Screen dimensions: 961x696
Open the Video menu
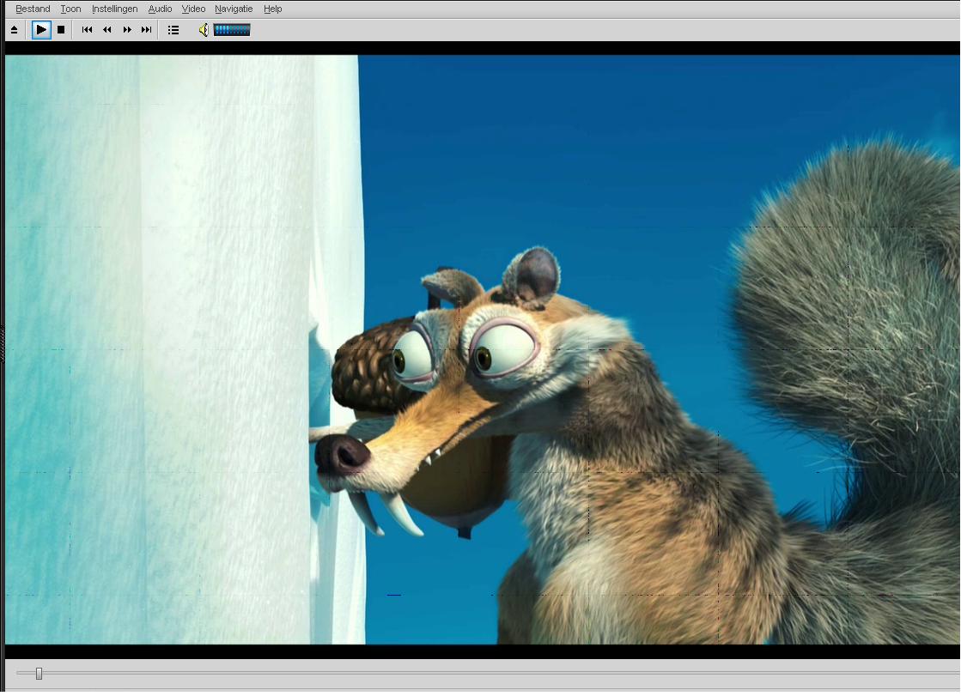tap(193, 9)
